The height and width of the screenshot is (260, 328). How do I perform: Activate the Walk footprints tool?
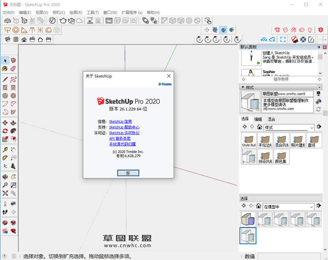click(x=5, y=212)
